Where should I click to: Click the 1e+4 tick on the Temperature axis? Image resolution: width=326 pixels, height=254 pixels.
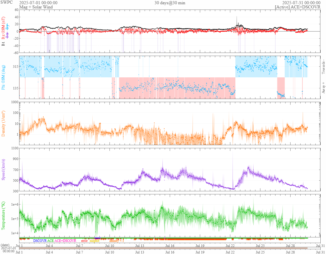tap(15, 233)
